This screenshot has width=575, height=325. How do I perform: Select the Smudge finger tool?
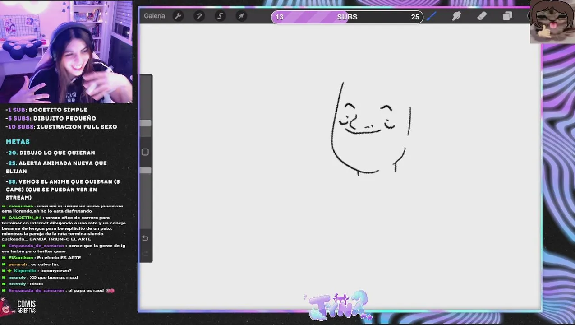[456, 16]
